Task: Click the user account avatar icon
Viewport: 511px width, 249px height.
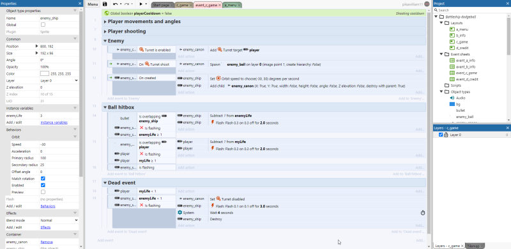Action: point(427,4)
